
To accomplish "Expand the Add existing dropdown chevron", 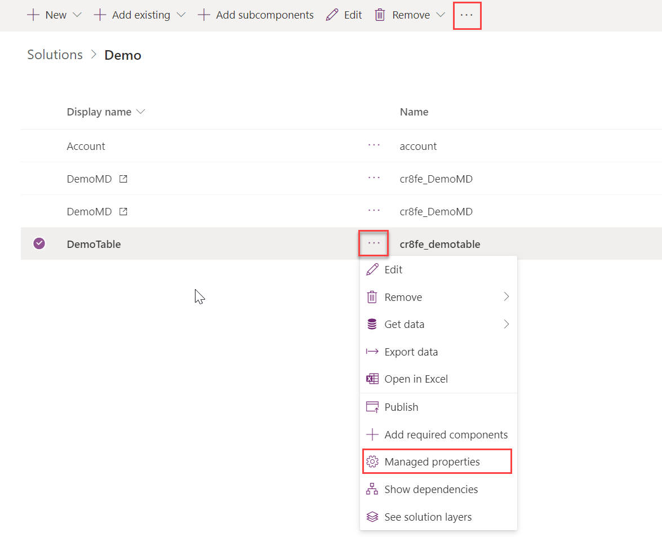I will (181, 15).
